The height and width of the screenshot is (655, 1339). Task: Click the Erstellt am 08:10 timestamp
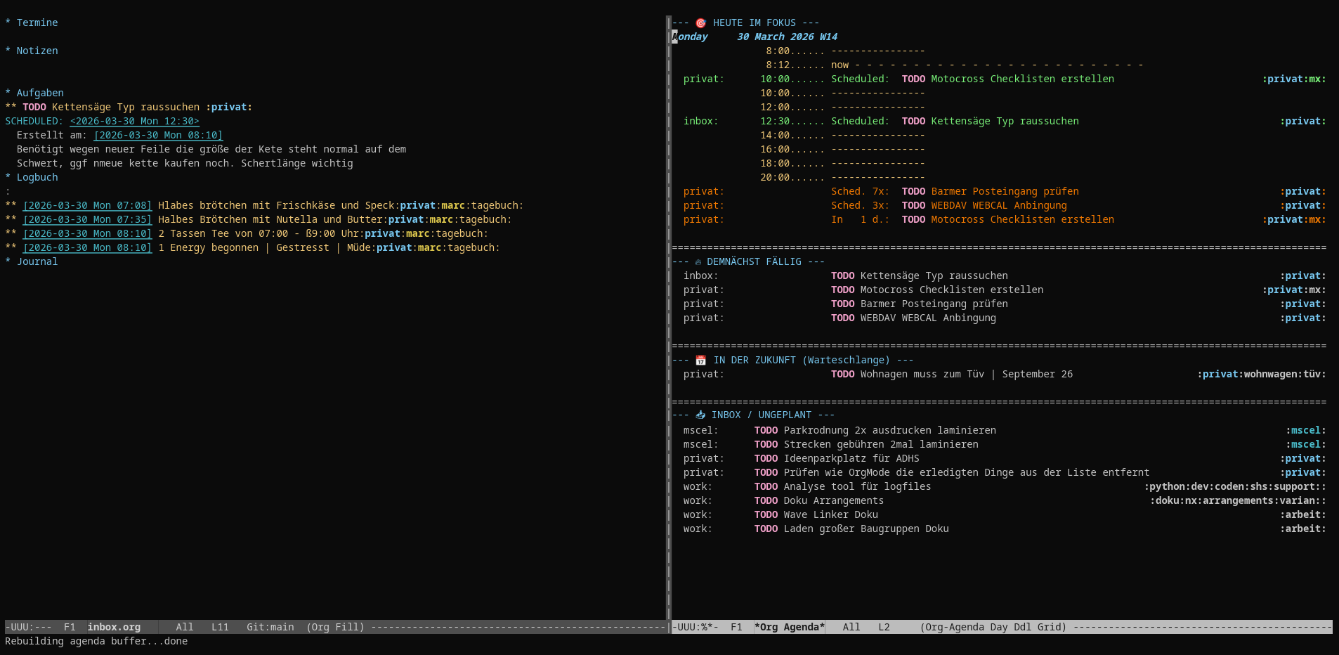(x=158, y=136)
